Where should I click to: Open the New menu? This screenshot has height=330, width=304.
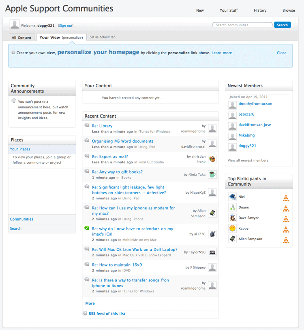point(200,11)
